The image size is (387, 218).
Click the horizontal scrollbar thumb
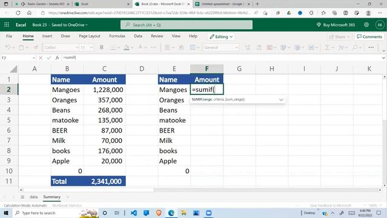(88, 190)
